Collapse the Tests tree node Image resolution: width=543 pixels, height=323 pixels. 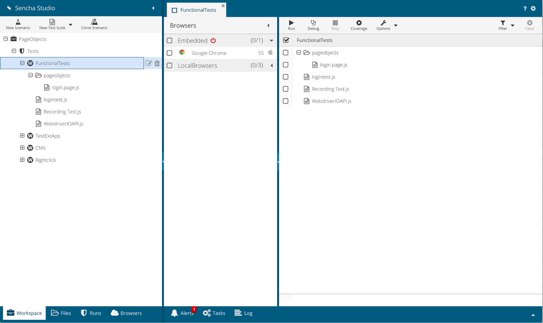pyautogui.click(x=14, y=51)
